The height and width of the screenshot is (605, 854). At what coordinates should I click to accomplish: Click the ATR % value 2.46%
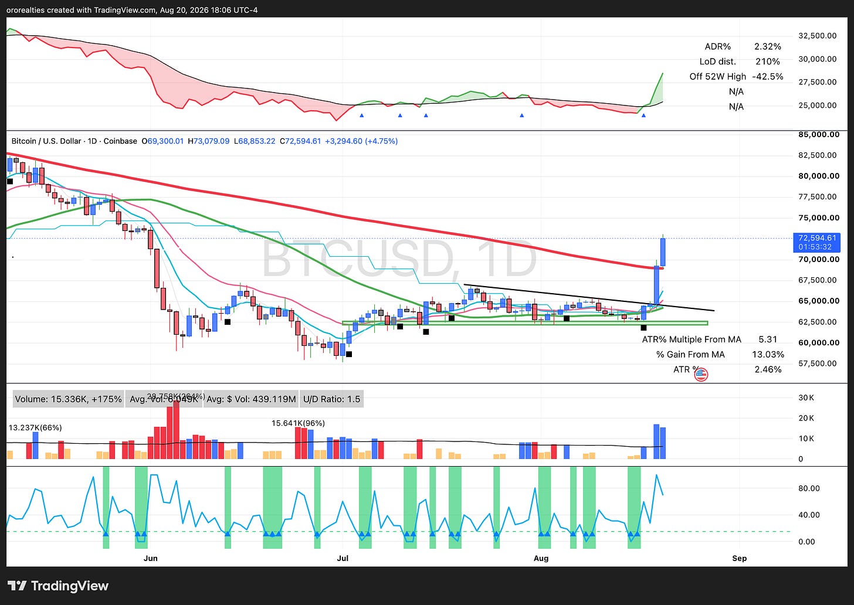(768, 369)
